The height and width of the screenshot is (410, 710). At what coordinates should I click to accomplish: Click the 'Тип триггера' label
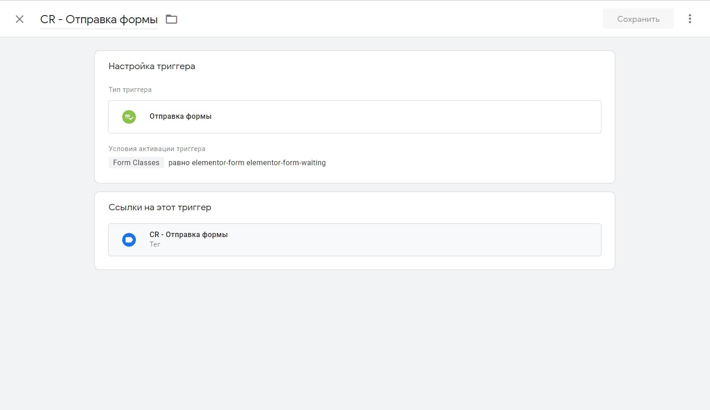[x=130, y=90]
